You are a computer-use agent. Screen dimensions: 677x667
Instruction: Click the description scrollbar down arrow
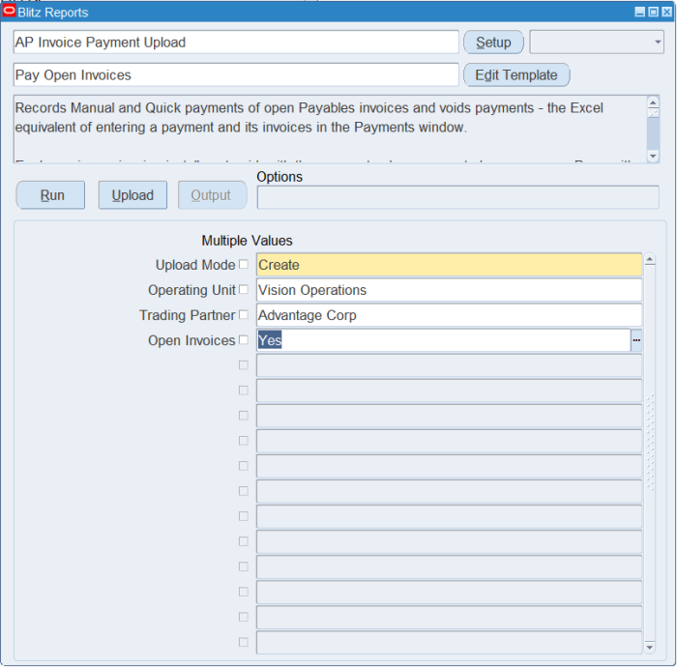tap(653, 157)
